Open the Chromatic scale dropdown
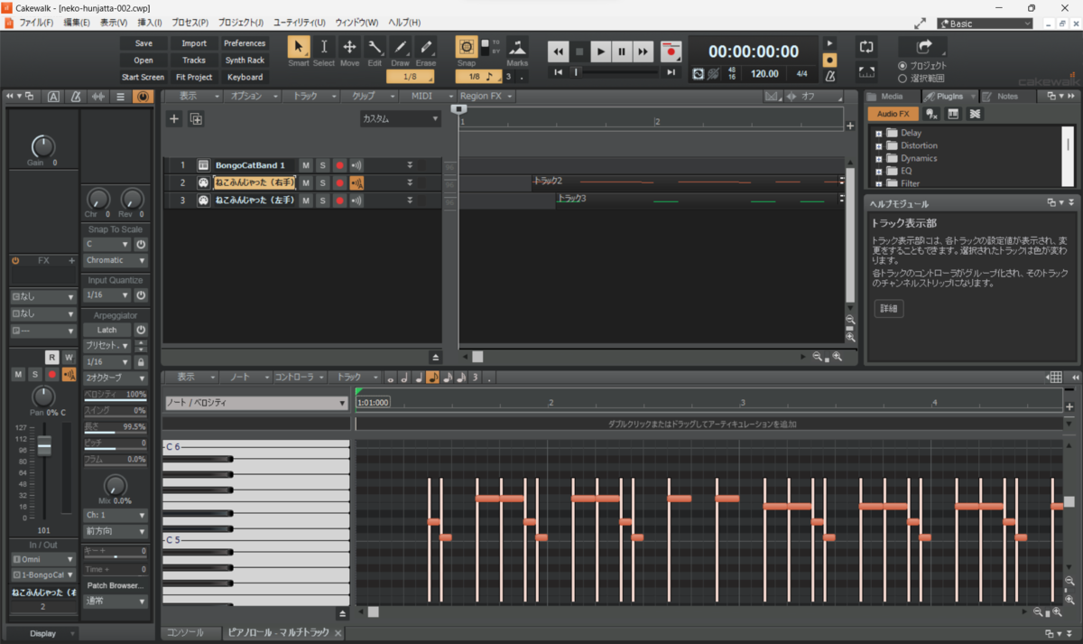The width and height of the screenshot is (1083, 644). [116, 260]
